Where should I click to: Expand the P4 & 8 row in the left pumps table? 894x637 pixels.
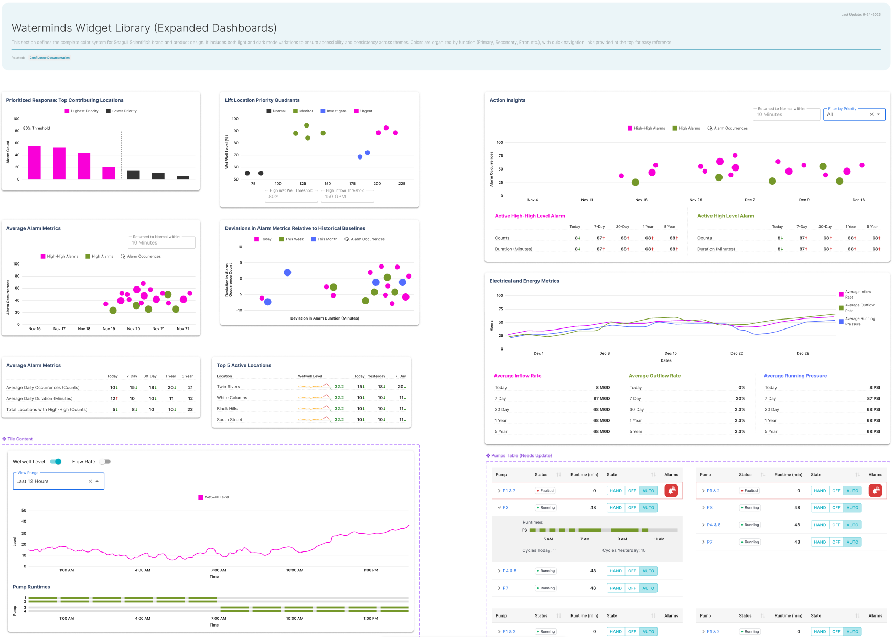pyautogui.click(x=499, y=571)
